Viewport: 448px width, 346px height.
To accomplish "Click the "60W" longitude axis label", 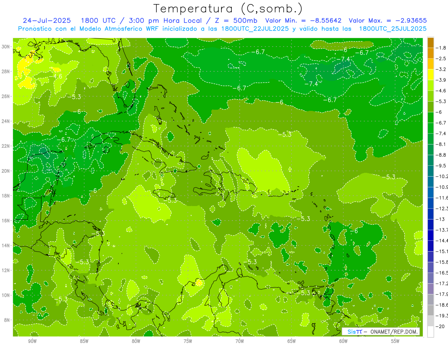I will pos(343,341).
